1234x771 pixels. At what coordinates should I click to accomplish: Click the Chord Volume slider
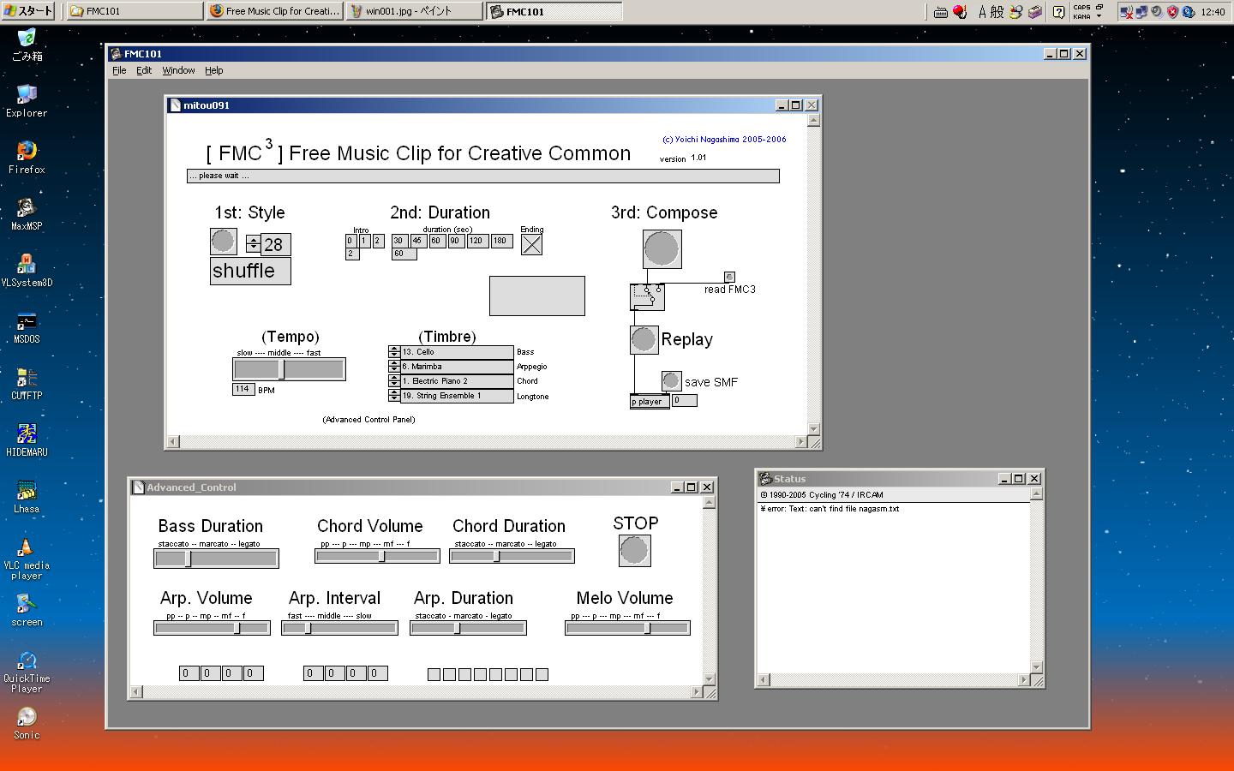click(377, 556)
